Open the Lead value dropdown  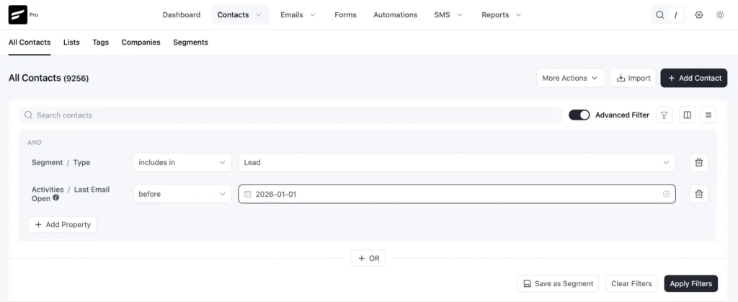click(456, 162)
